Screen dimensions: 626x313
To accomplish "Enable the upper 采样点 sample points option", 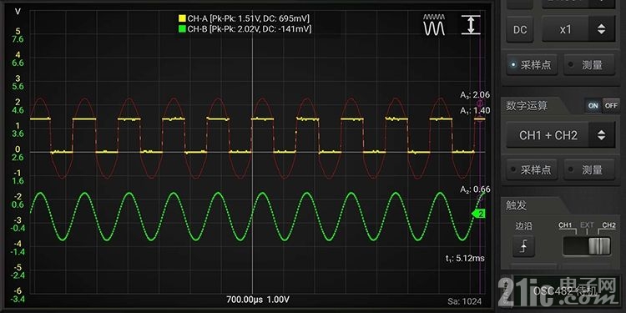I will 532,65.
